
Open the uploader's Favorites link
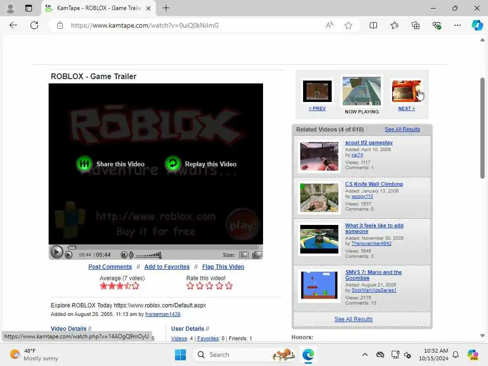point(208,338)
